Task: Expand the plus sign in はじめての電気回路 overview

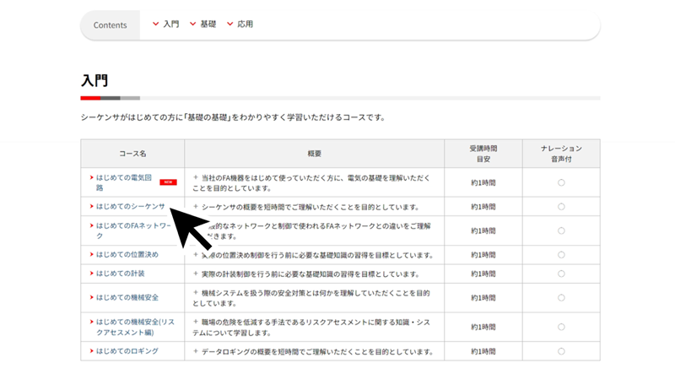Action: (196, 177)
